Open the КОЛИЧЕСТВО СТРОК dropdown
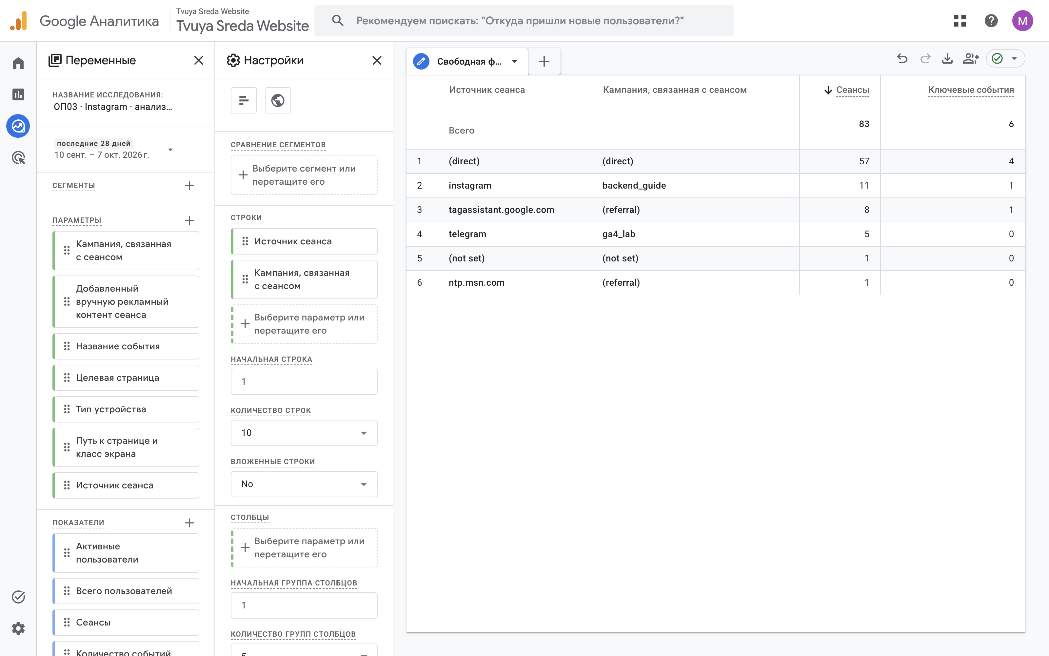 click(x=304, y=433)
